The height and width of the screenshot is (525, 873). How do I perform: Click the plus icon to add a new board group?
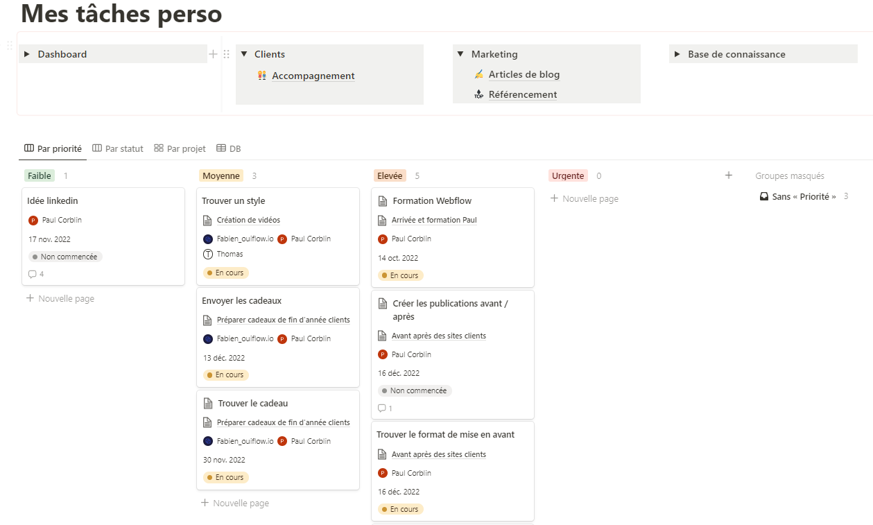729,175
